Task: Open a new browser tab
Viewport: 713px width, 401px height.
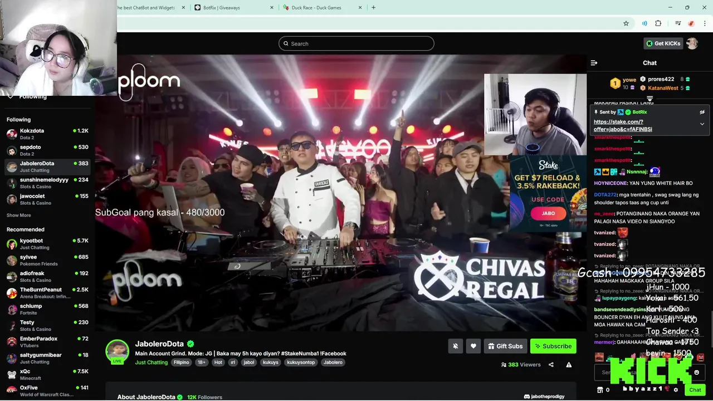Action: pyautogui.click(x=373, y=8)
